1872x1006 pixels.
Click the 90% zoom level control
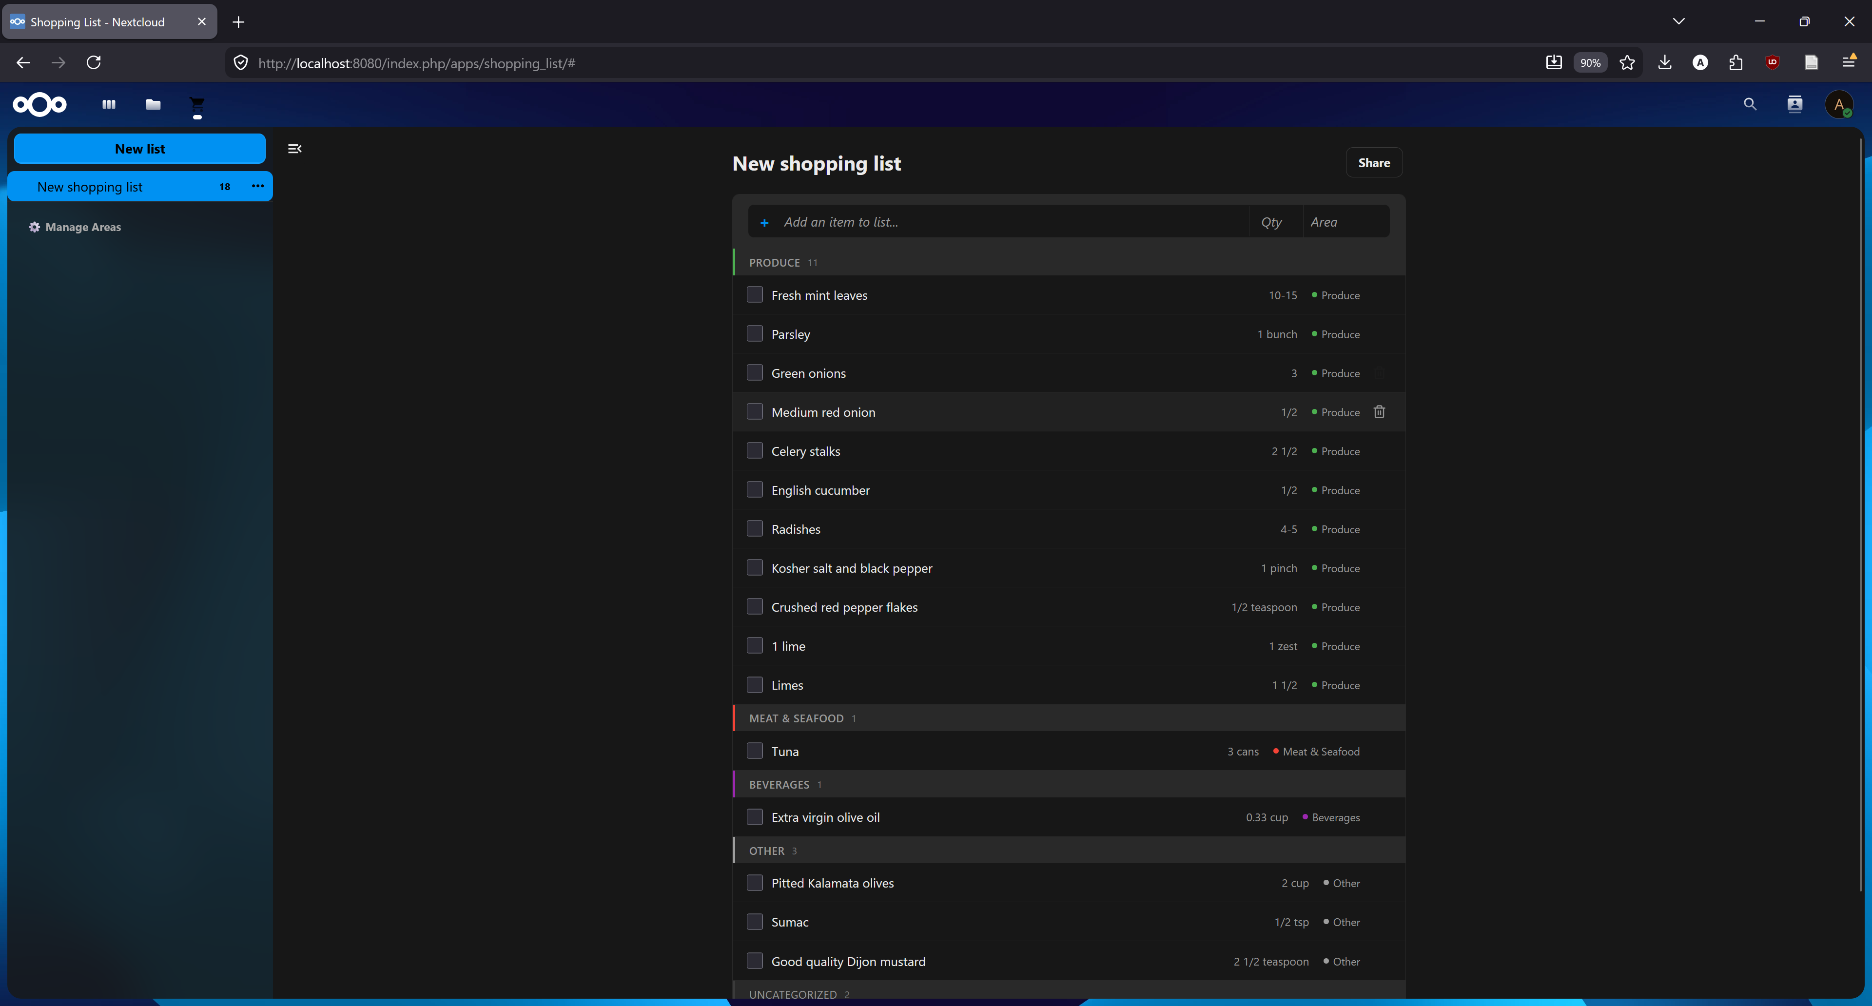[1590, 62]
